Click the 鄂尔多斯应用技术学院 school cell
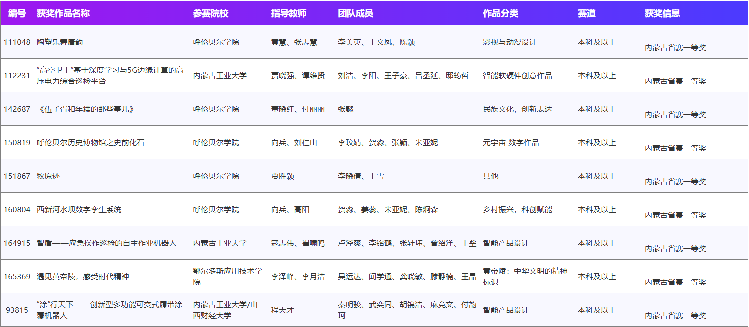749x327 pixels. click(x=228, y=276)
